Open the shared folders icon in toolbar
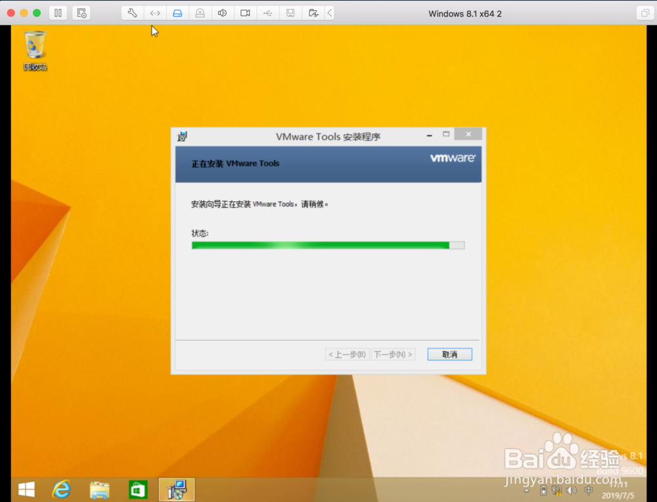657x502 pixels. 312,13
